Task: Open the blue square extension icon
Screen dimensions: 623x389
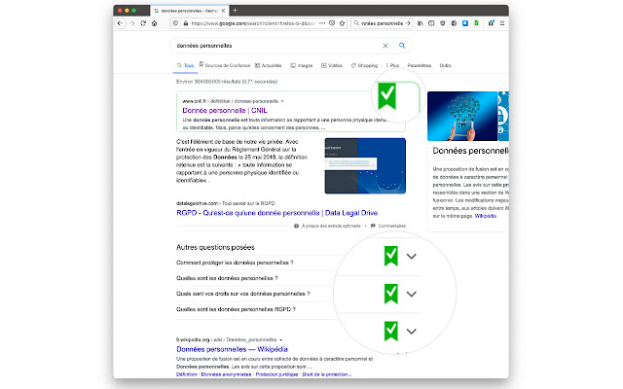Action: (465, 23)
